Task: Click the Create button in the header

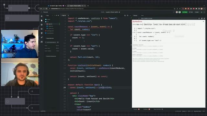Action: pyautogui.click(x=197, y=12)
